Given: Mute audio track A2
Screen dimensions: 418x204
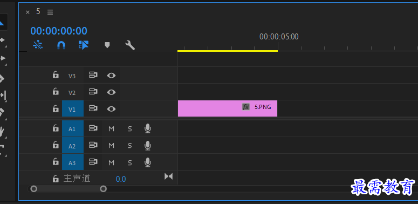Looking at the screenshot, I should pos(112,146).
